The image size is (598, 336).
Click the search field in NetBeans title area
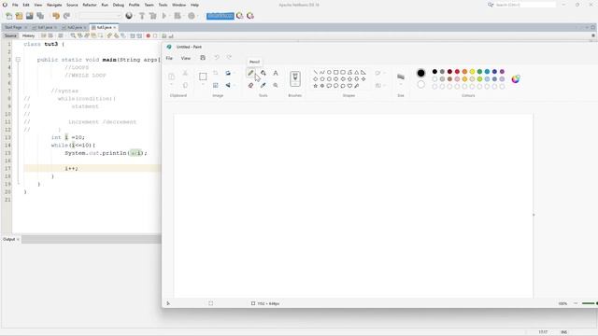(525, 5)
